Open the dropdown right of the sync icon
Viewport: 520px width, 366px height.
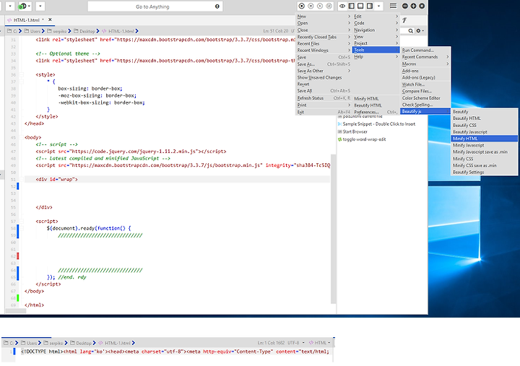40,6
